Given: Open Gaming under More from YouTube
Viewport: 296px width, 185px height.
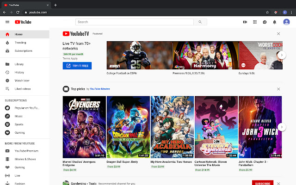Looking at the screenshot, I should pos(25,167).
